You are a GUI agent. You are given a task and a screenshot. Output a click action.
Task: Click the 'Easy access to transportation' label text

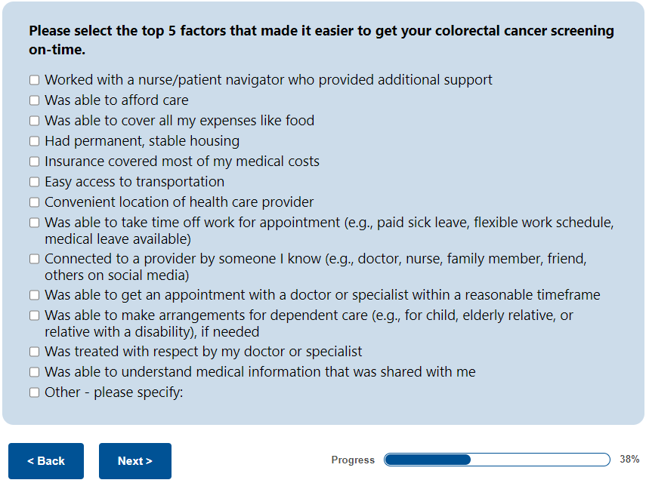[134, 182]
